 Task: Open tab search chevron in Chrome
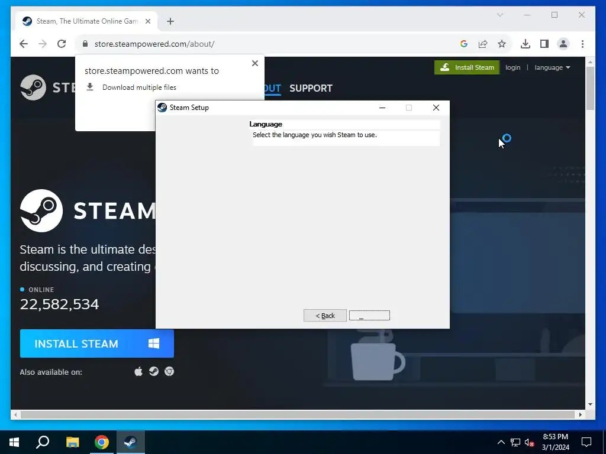pyautogui.click(x=499, y=15)
